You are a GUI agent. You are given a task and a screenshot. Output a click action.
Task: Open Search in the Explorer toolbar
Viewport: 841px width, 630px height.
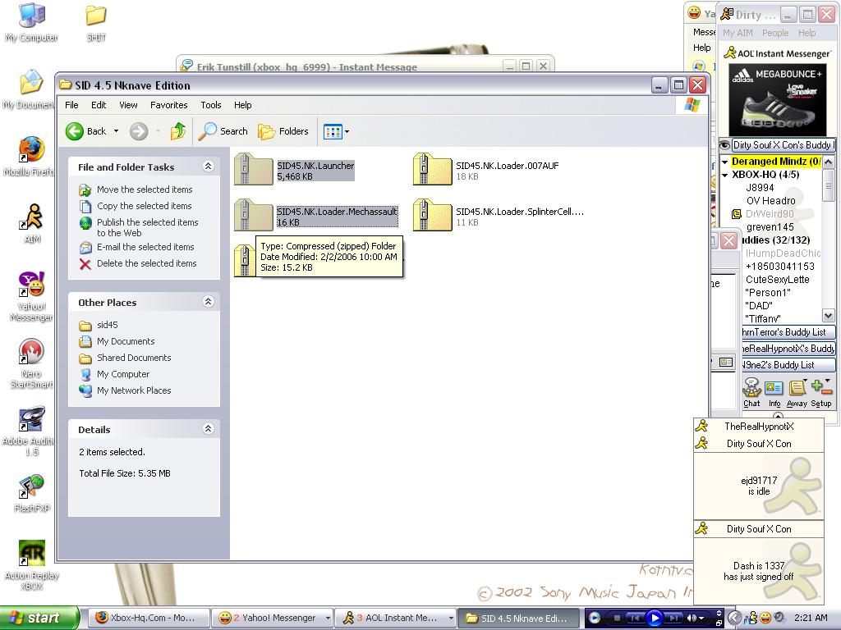pyautogui.click(x=223, y=131)
